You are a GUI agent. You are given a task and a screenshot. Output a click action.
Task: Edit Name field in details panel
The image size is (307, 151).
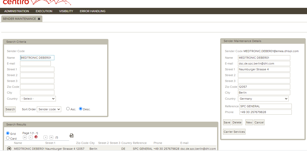coord(264,58)
